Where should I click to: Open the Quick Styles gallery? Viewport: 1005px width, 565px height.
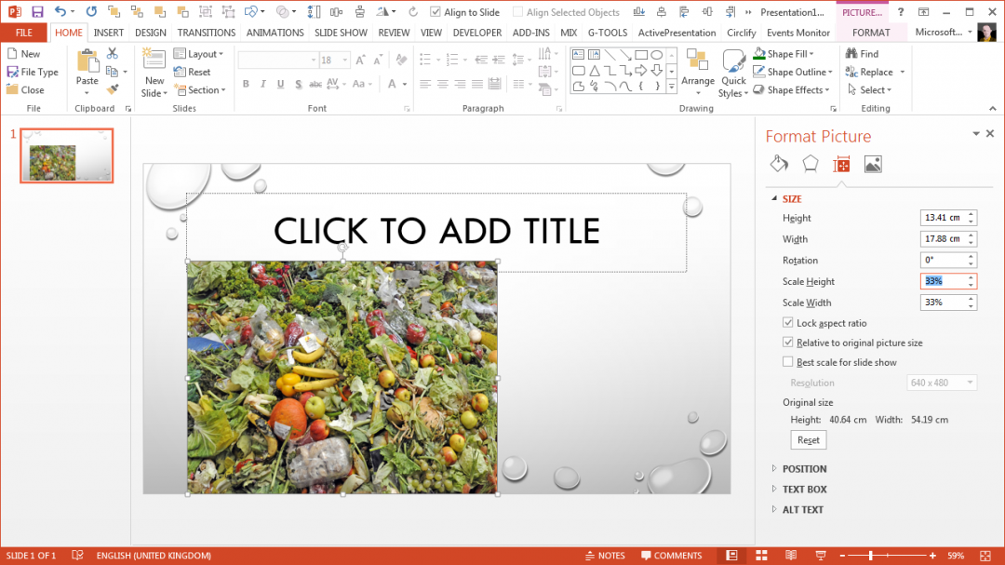click(x=734, y=73)
